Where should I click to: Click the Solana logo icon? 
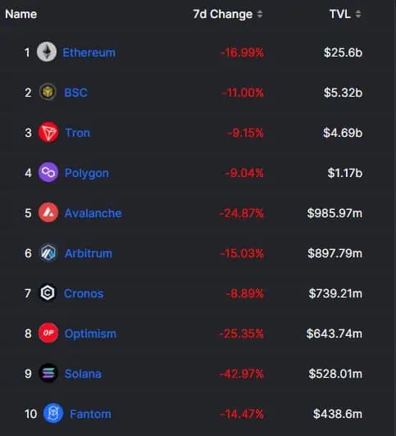tap(48, 373)
